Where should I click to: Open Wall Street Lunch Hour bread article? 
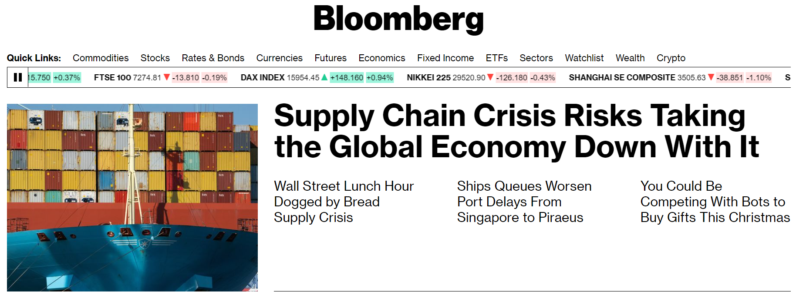[344, 202]
